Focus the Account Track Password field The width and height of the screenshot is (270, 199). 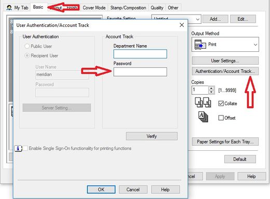pyautogui.click(x=140, y=72)
